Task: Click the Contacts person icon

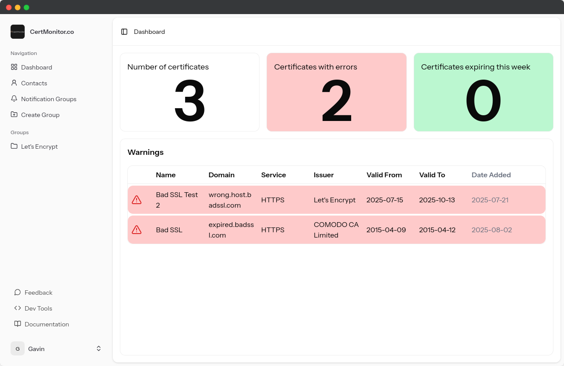Action: coord(14,83)
